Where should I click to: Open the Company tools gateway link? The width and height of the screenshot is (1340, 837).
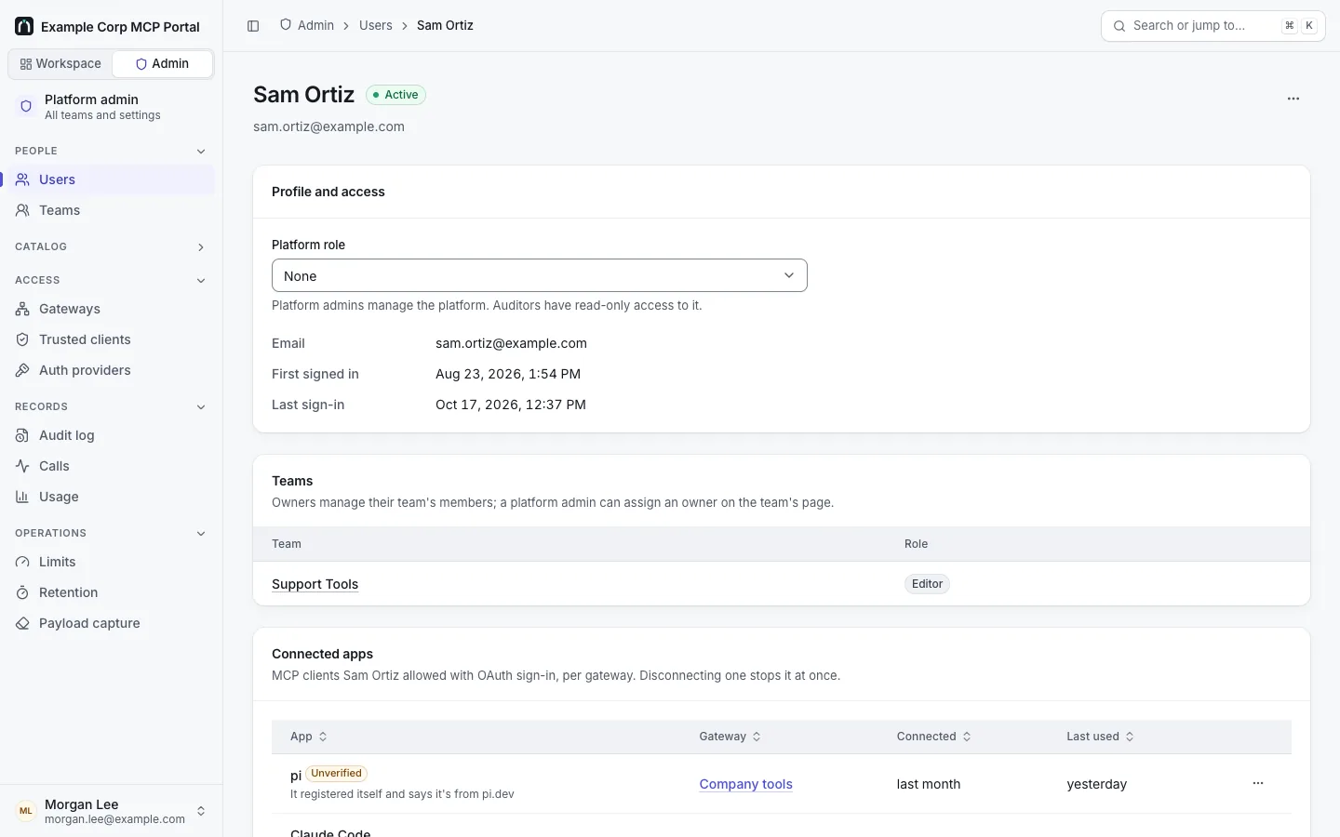pos(746,784)
